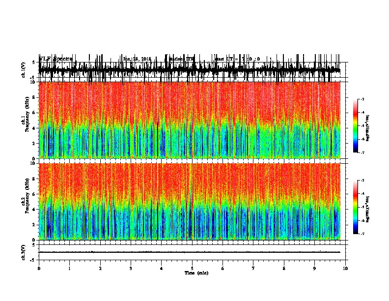Click the ch.2 log(PSD) color bar label

368,209
